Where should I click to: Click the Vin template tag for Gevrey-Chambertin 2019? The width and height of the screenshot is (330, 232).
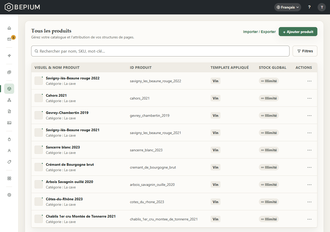216,115
